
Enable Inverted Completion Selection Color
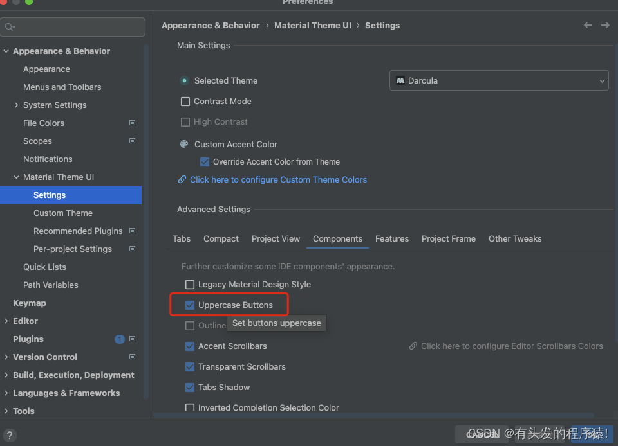point(190,407)
